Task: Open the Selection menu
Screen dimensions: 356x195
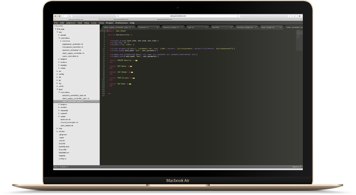Action: (x=71, y=23)
